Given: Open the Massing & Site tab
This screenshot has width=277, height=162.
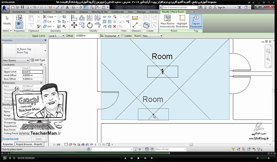Looking at the screenshot, I should point(99,12).
